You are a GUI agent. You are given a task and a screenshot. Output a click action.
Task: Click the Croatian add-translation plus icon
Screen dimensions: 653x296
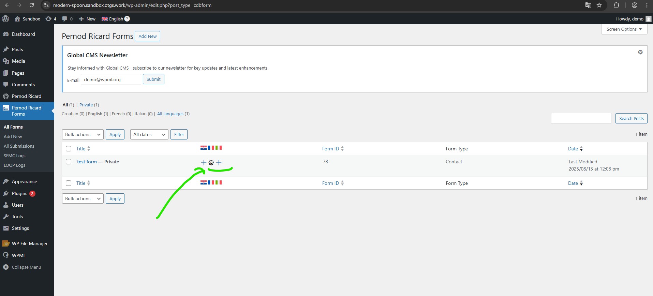pos(204,163)
